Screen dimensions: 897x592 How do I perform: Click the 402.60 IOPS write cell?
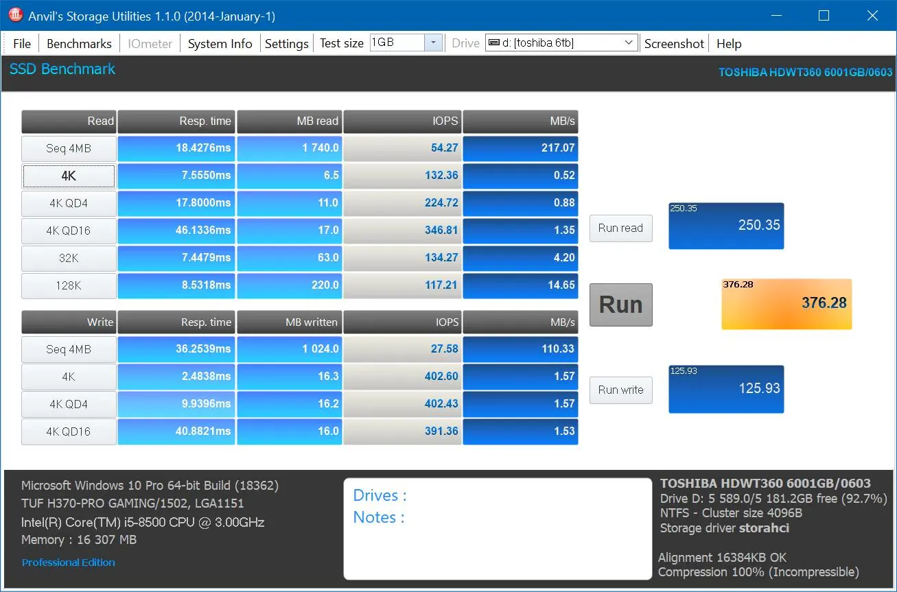402,377
